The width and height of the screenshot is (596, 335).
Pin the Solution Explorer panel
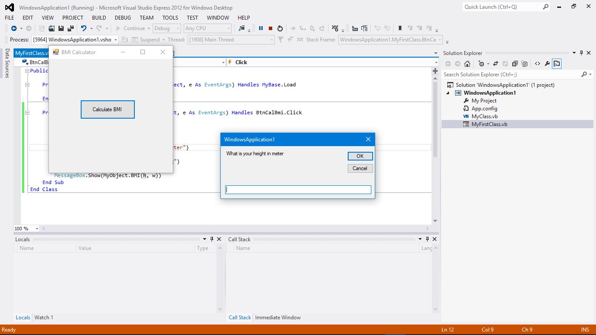coord(581,53)
